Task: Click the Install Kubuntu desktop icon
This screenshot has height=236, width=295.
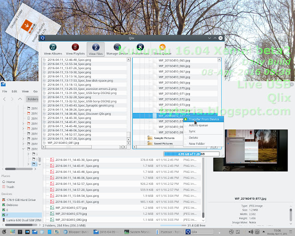Action: click(28, 26)
